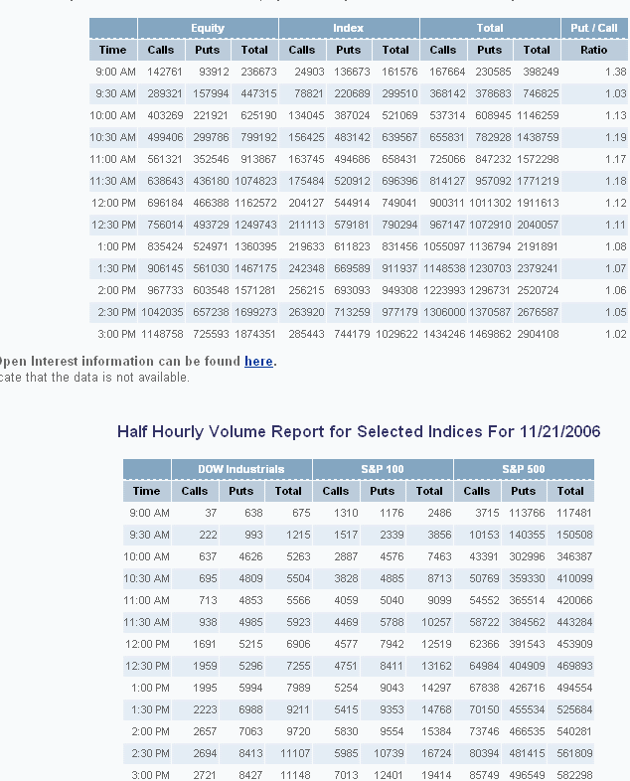Select equity calls value 142761
The image size is (630, 781).
click(x=165, y=72)
